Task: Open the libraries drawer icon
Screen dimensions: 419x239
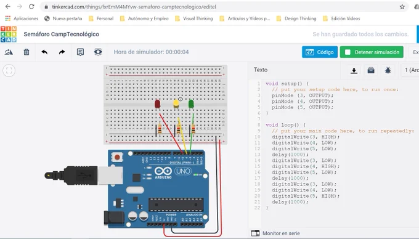Action: click(x=371, y=70)
